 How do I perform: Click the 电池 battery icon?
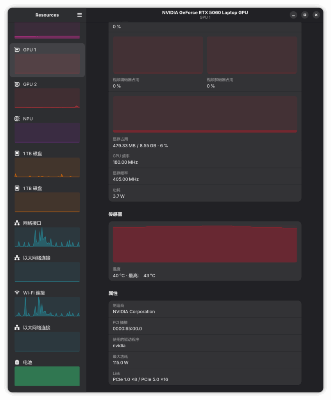17,362
